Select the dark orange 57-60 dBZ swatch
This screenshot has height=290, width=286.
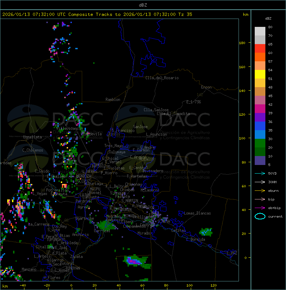pos(260,57)
